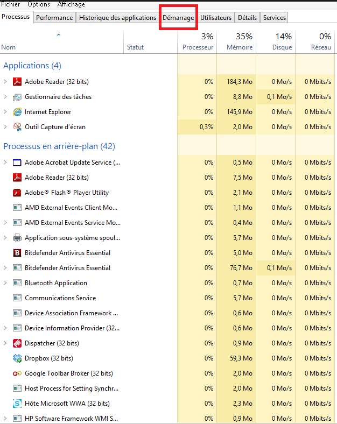337x424 pixels.
Task: Switch to the Démarrage tab
Action: tap(178, 18)
